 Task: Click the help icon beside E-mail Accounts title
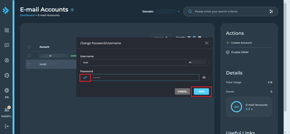pos(72,10)
